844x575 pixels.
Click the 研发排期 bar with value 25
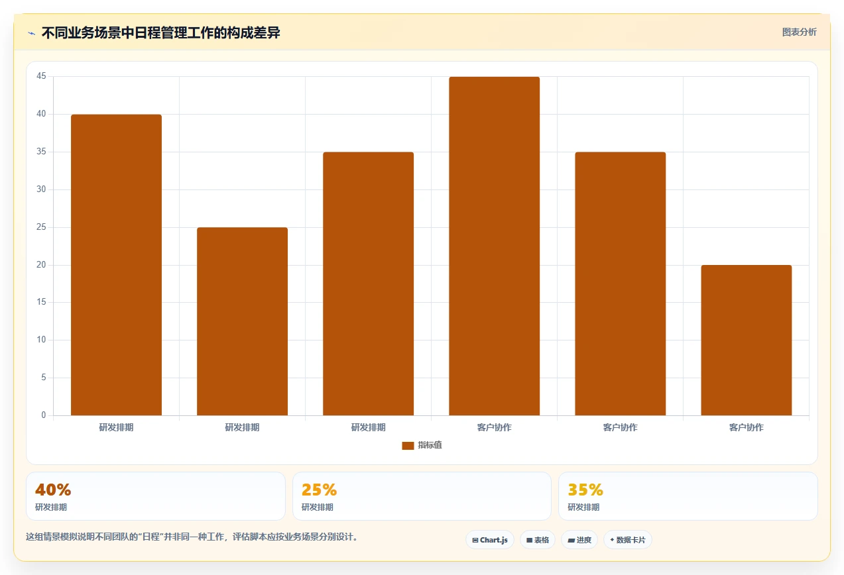[242, 321]
